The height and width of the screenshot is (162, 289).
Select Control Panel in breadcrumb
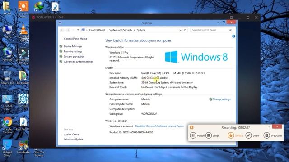pyautogui.click(x=97, y=30)
